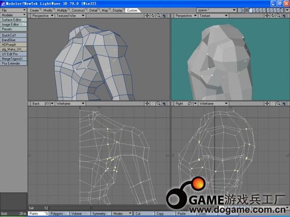Open the Right (ZY) view type dropdown

point(186,103)
